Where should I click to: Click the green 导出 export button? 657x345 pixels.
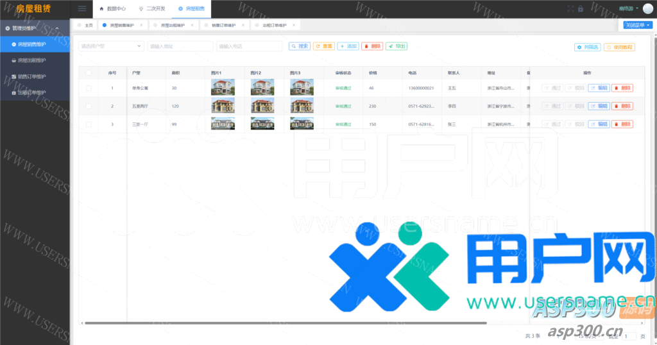coord(397,46)
